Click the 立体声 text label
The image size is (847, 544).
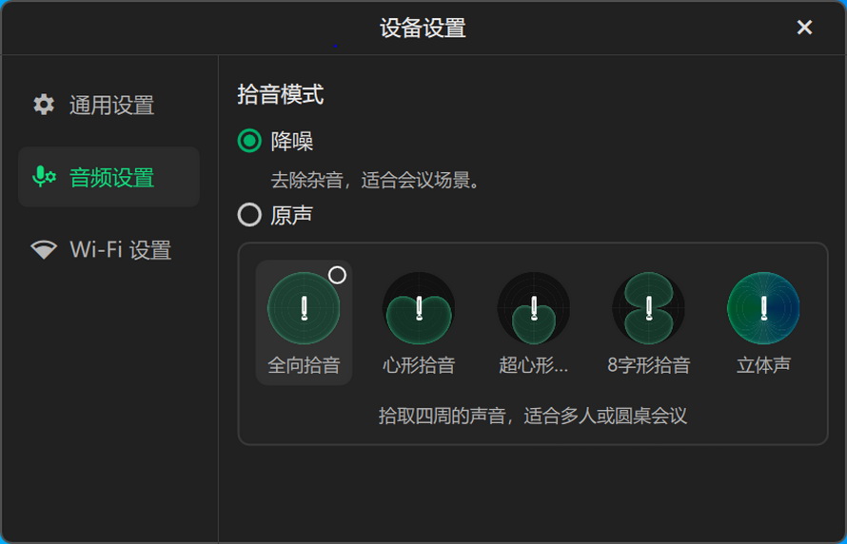point(763,365)
